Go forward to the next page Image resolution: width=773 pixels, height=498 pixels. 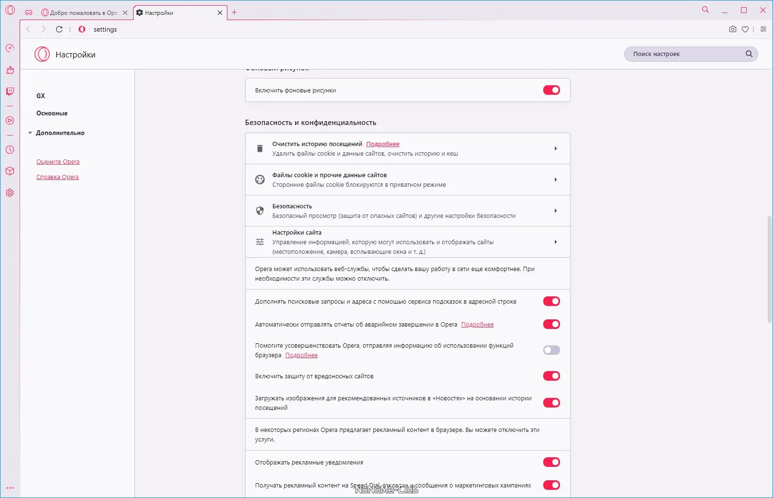(x=44, y=29)
